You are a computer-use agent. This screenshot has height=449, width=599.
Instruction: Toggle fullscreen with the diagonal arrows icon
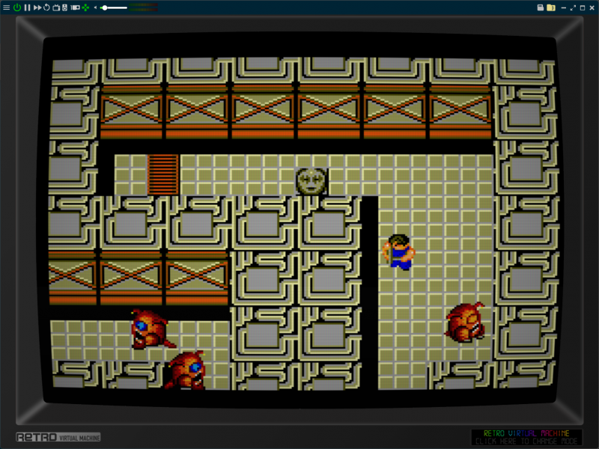pos(573,7)
